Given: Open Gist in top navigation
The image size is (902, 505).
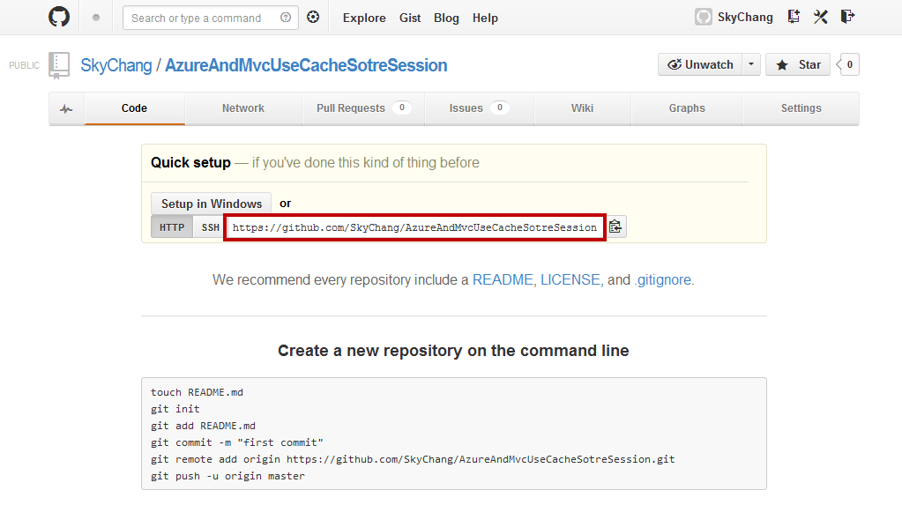Looking at the screenshot, I should [x=410, y=18].
